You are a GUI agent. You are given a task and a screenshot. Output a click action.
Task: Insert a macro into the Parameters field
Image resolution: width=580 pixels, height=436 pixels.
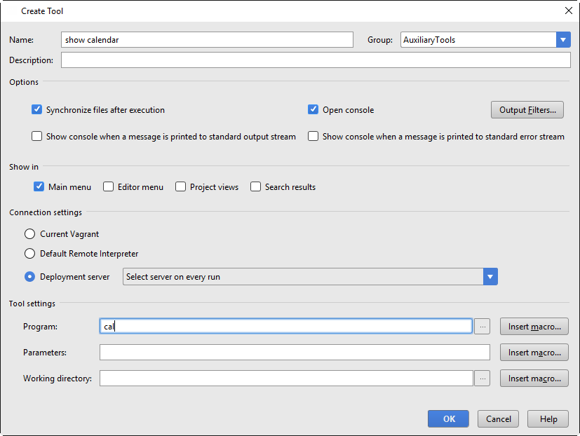(x=534, y=352)
